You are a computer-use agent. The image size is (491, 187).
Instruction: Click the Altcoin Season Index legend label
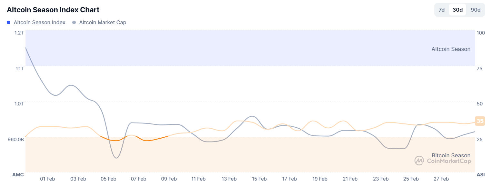(39, 23)
